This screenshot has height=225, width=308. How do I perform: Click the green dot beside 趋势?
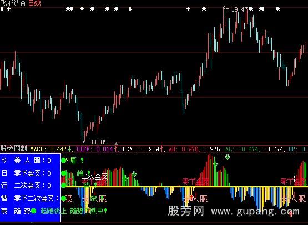(x=34, y=211)
